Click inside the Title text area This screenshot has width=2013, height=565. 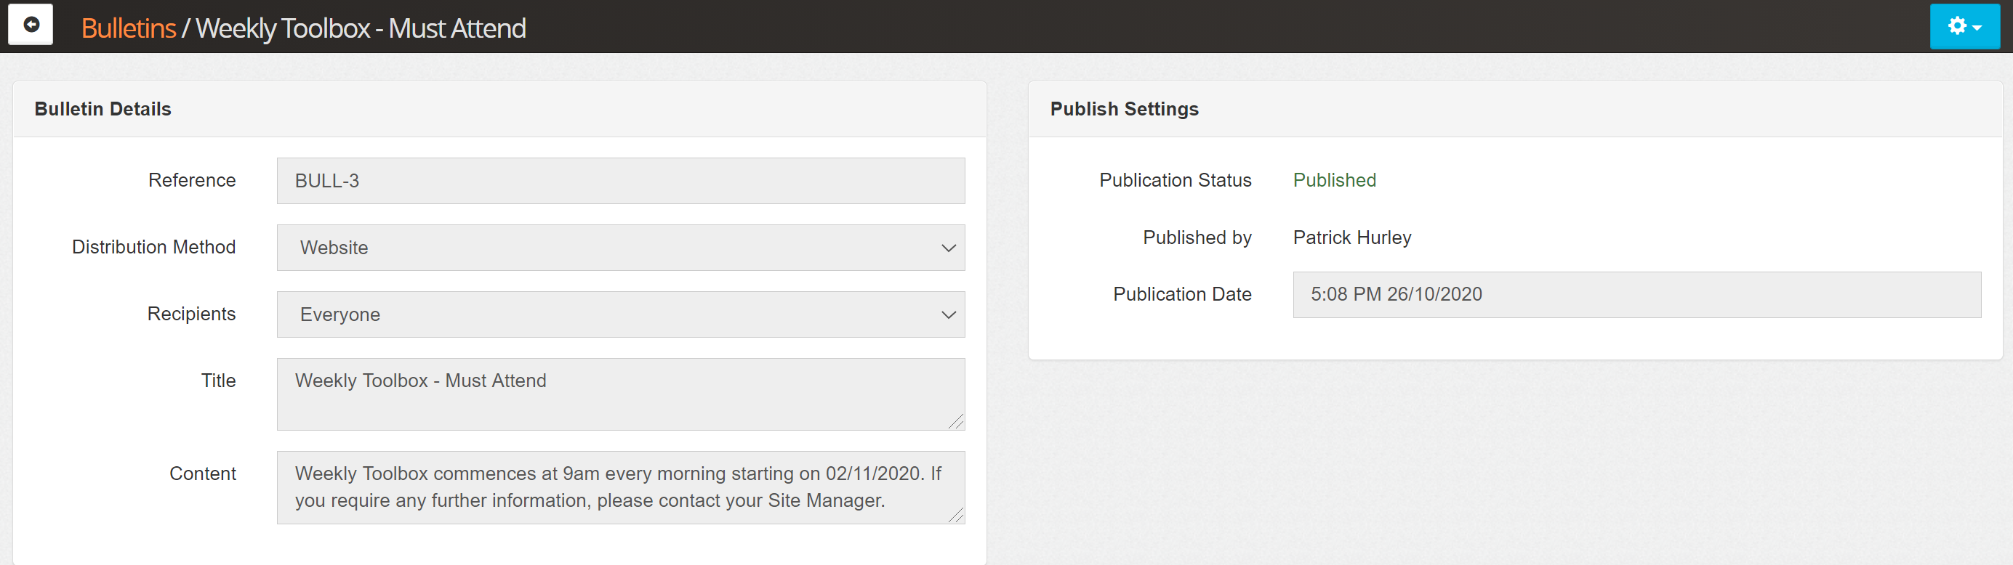pyautogui.click(x=620, y=394)
